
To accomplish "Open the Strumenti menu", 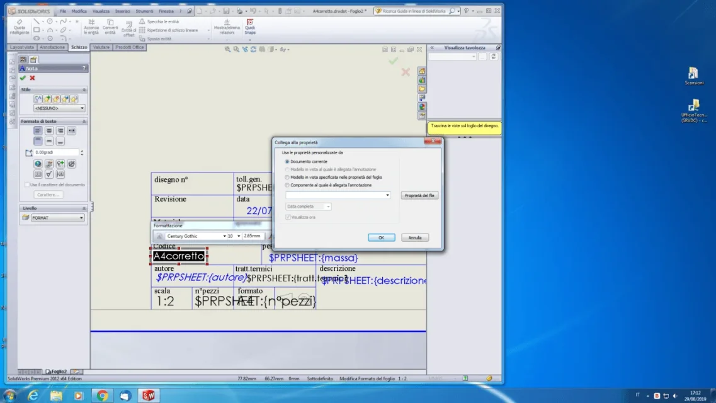I will 144,11.
